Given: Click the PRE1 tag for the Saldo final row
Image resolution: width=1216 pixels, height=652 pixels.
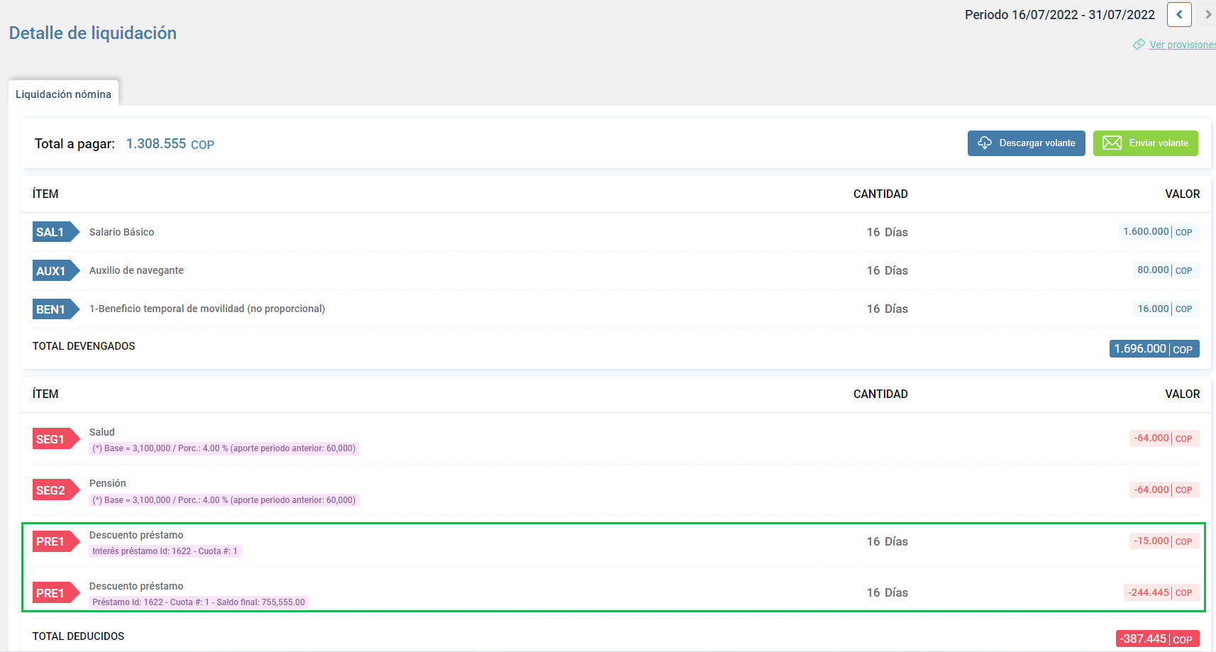Looking at the screenshot, I should [56, 593].
